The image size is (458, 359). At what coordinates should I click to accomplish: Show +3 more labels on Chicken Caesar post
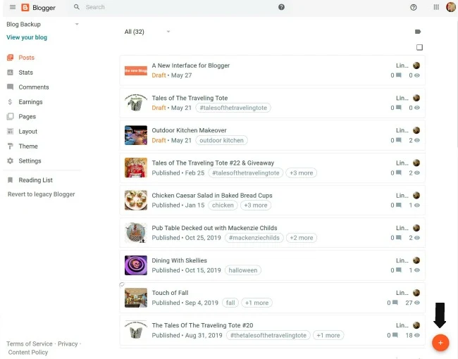pos(256,205)
